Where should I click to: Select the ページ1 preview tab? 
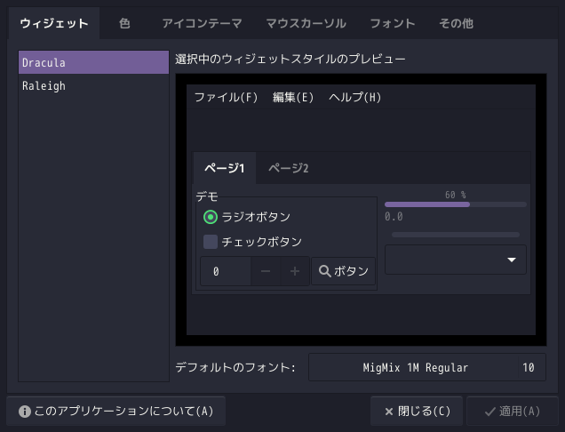pos(225,168)
